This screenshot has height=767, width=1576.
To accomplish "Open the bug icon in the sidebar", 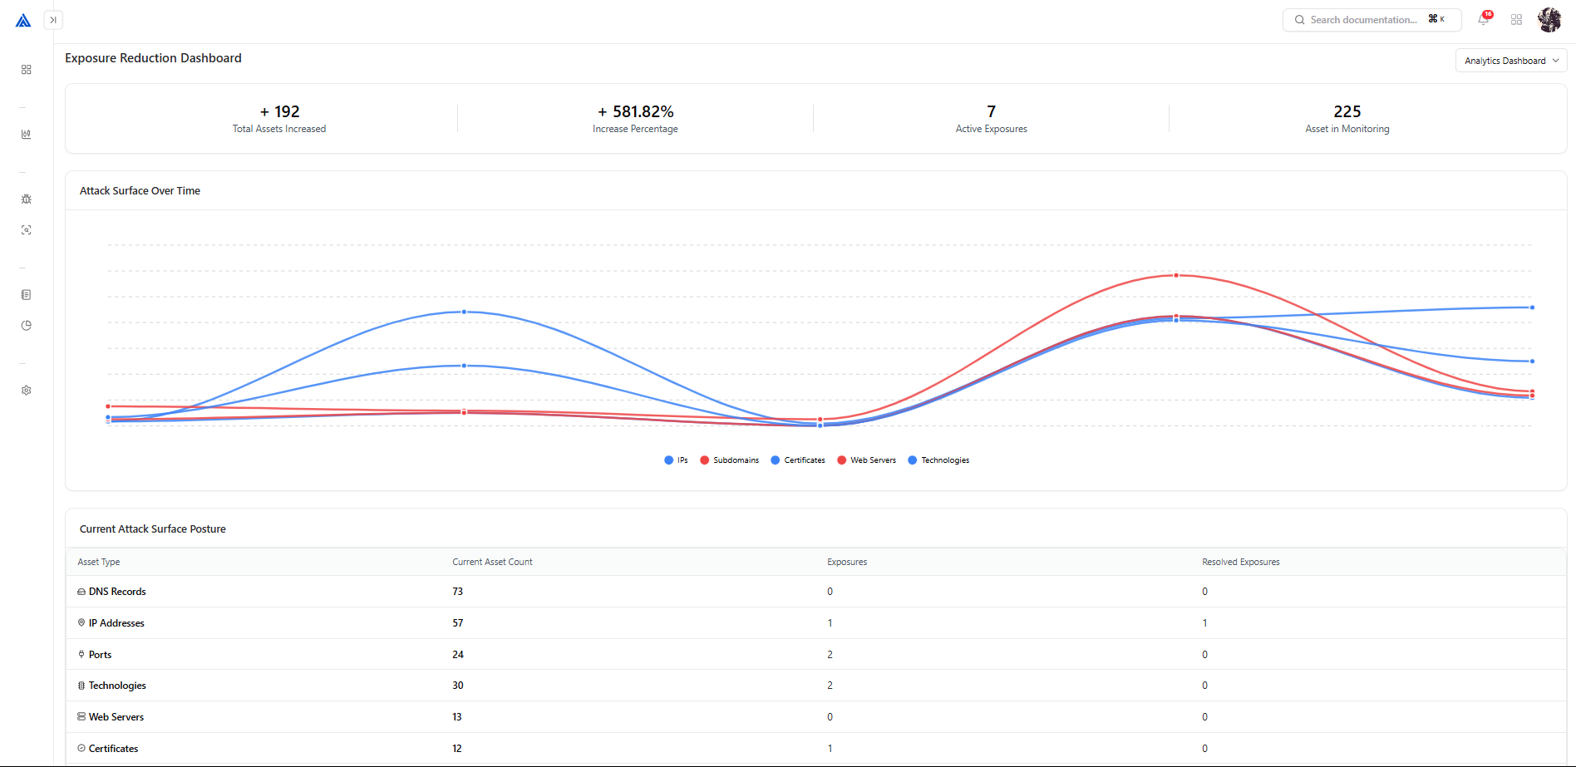I will click(27, 199).
